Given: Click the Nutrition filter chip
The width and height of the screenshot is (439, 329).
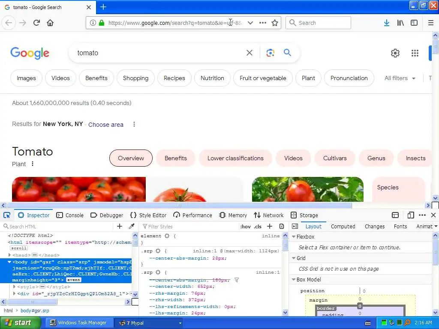Looking at the screenshot, I should [x=212, y=78].
